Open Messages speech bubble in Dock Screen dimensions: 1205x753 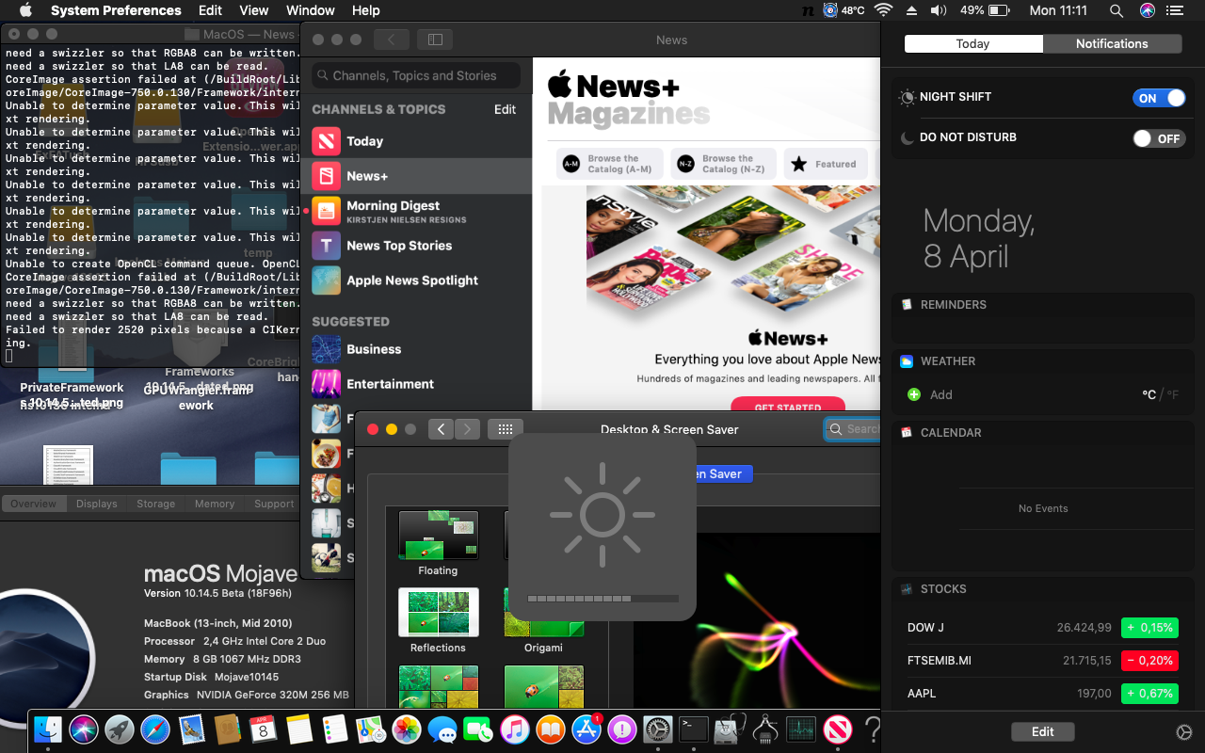pos(442,729)
